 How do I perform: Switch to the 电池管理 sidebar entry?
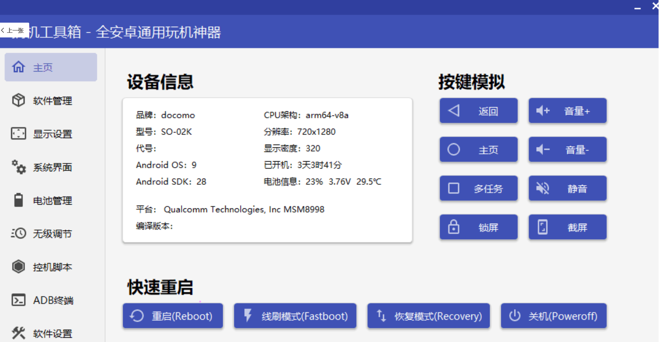point(51,200)
